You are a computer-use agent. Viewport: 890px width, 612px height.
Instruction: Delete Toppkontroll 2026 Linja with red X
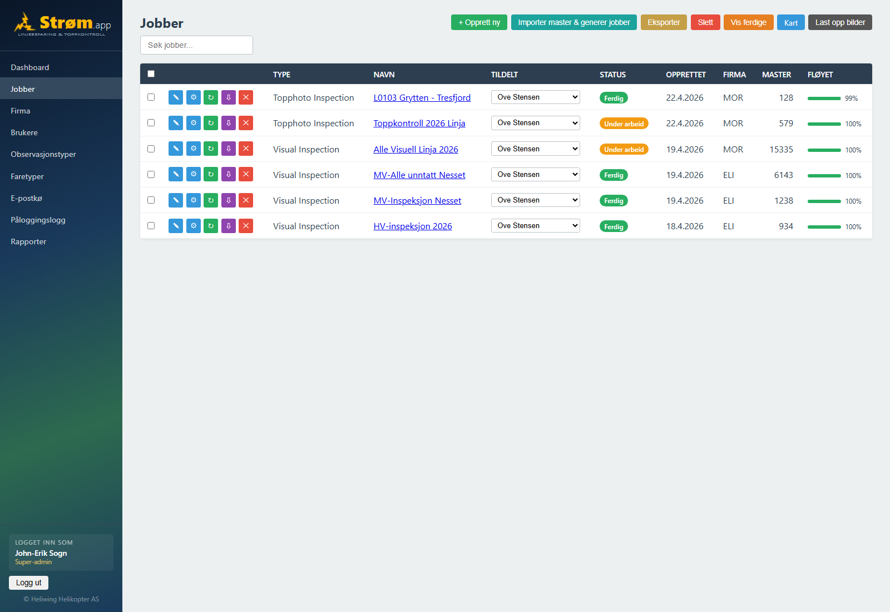tap(246, 123)
